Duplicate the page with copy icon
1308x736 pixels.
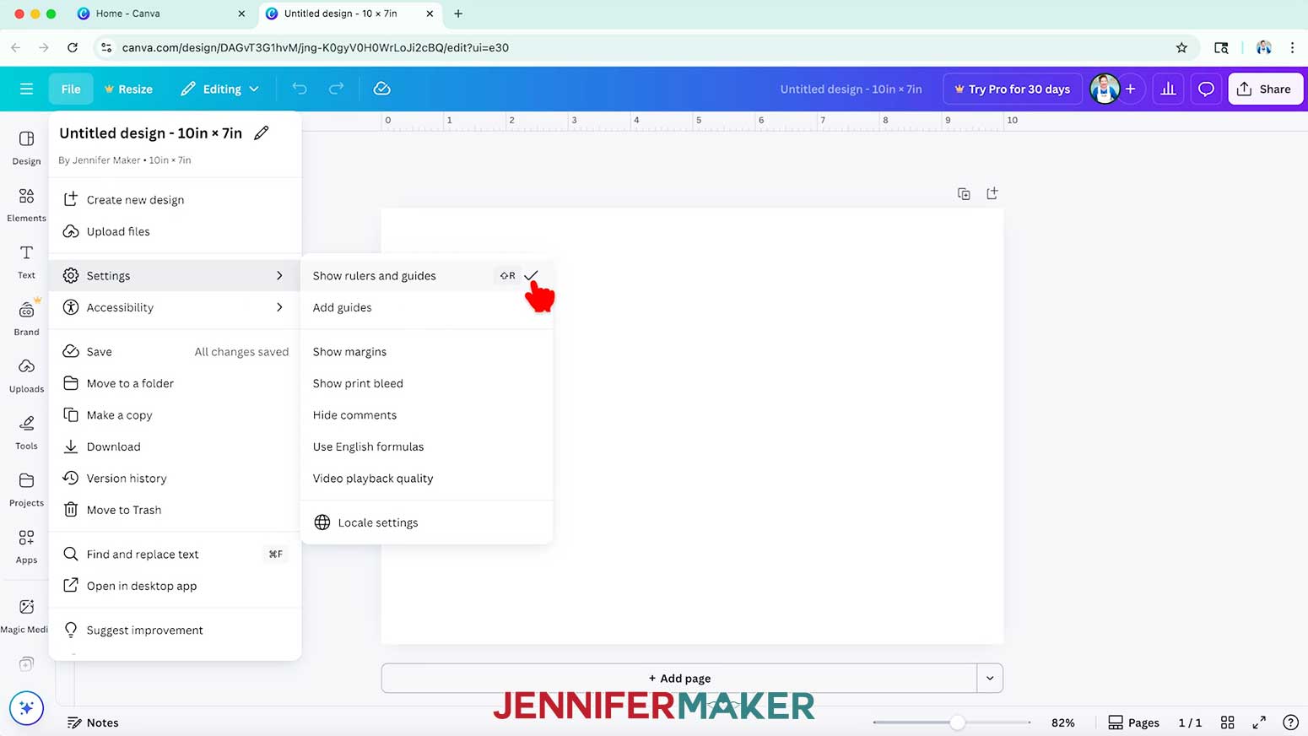point(964,193)
